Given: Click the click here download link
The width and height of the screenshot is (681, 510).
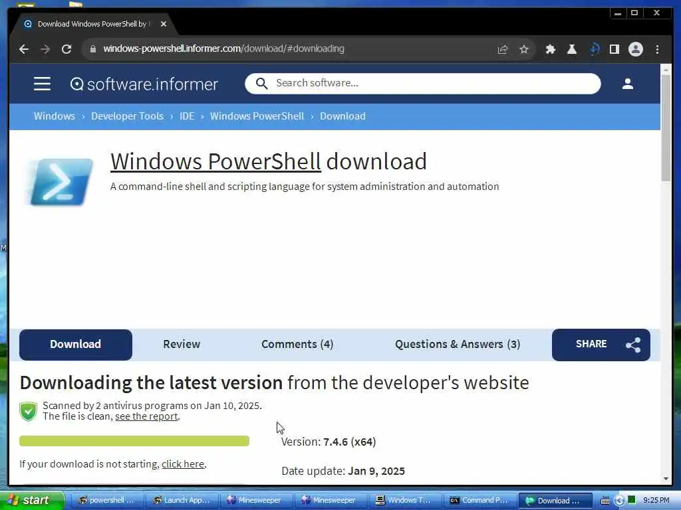Looking at the screenshot, I should click(x=183, y=464).
